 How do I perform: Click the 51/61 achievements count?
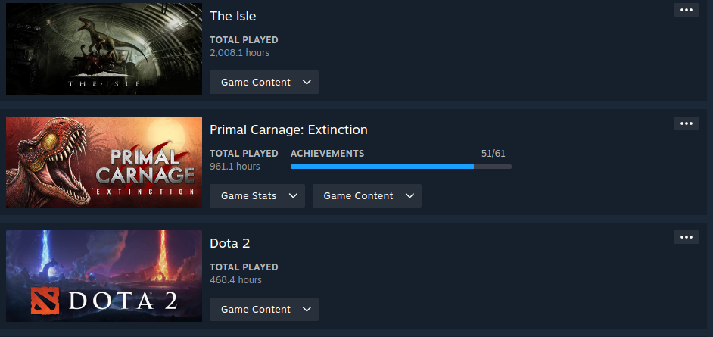[493, 154]
